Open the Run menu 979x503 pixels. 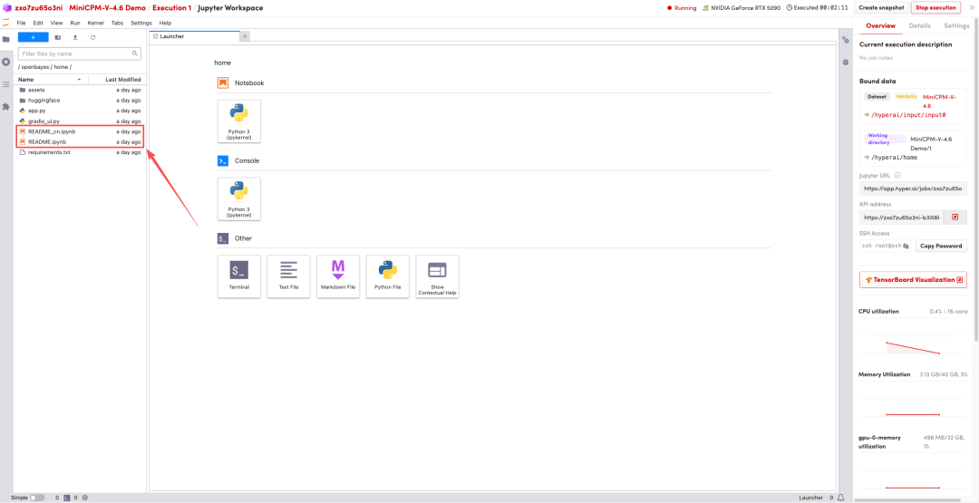click(75, 23)
